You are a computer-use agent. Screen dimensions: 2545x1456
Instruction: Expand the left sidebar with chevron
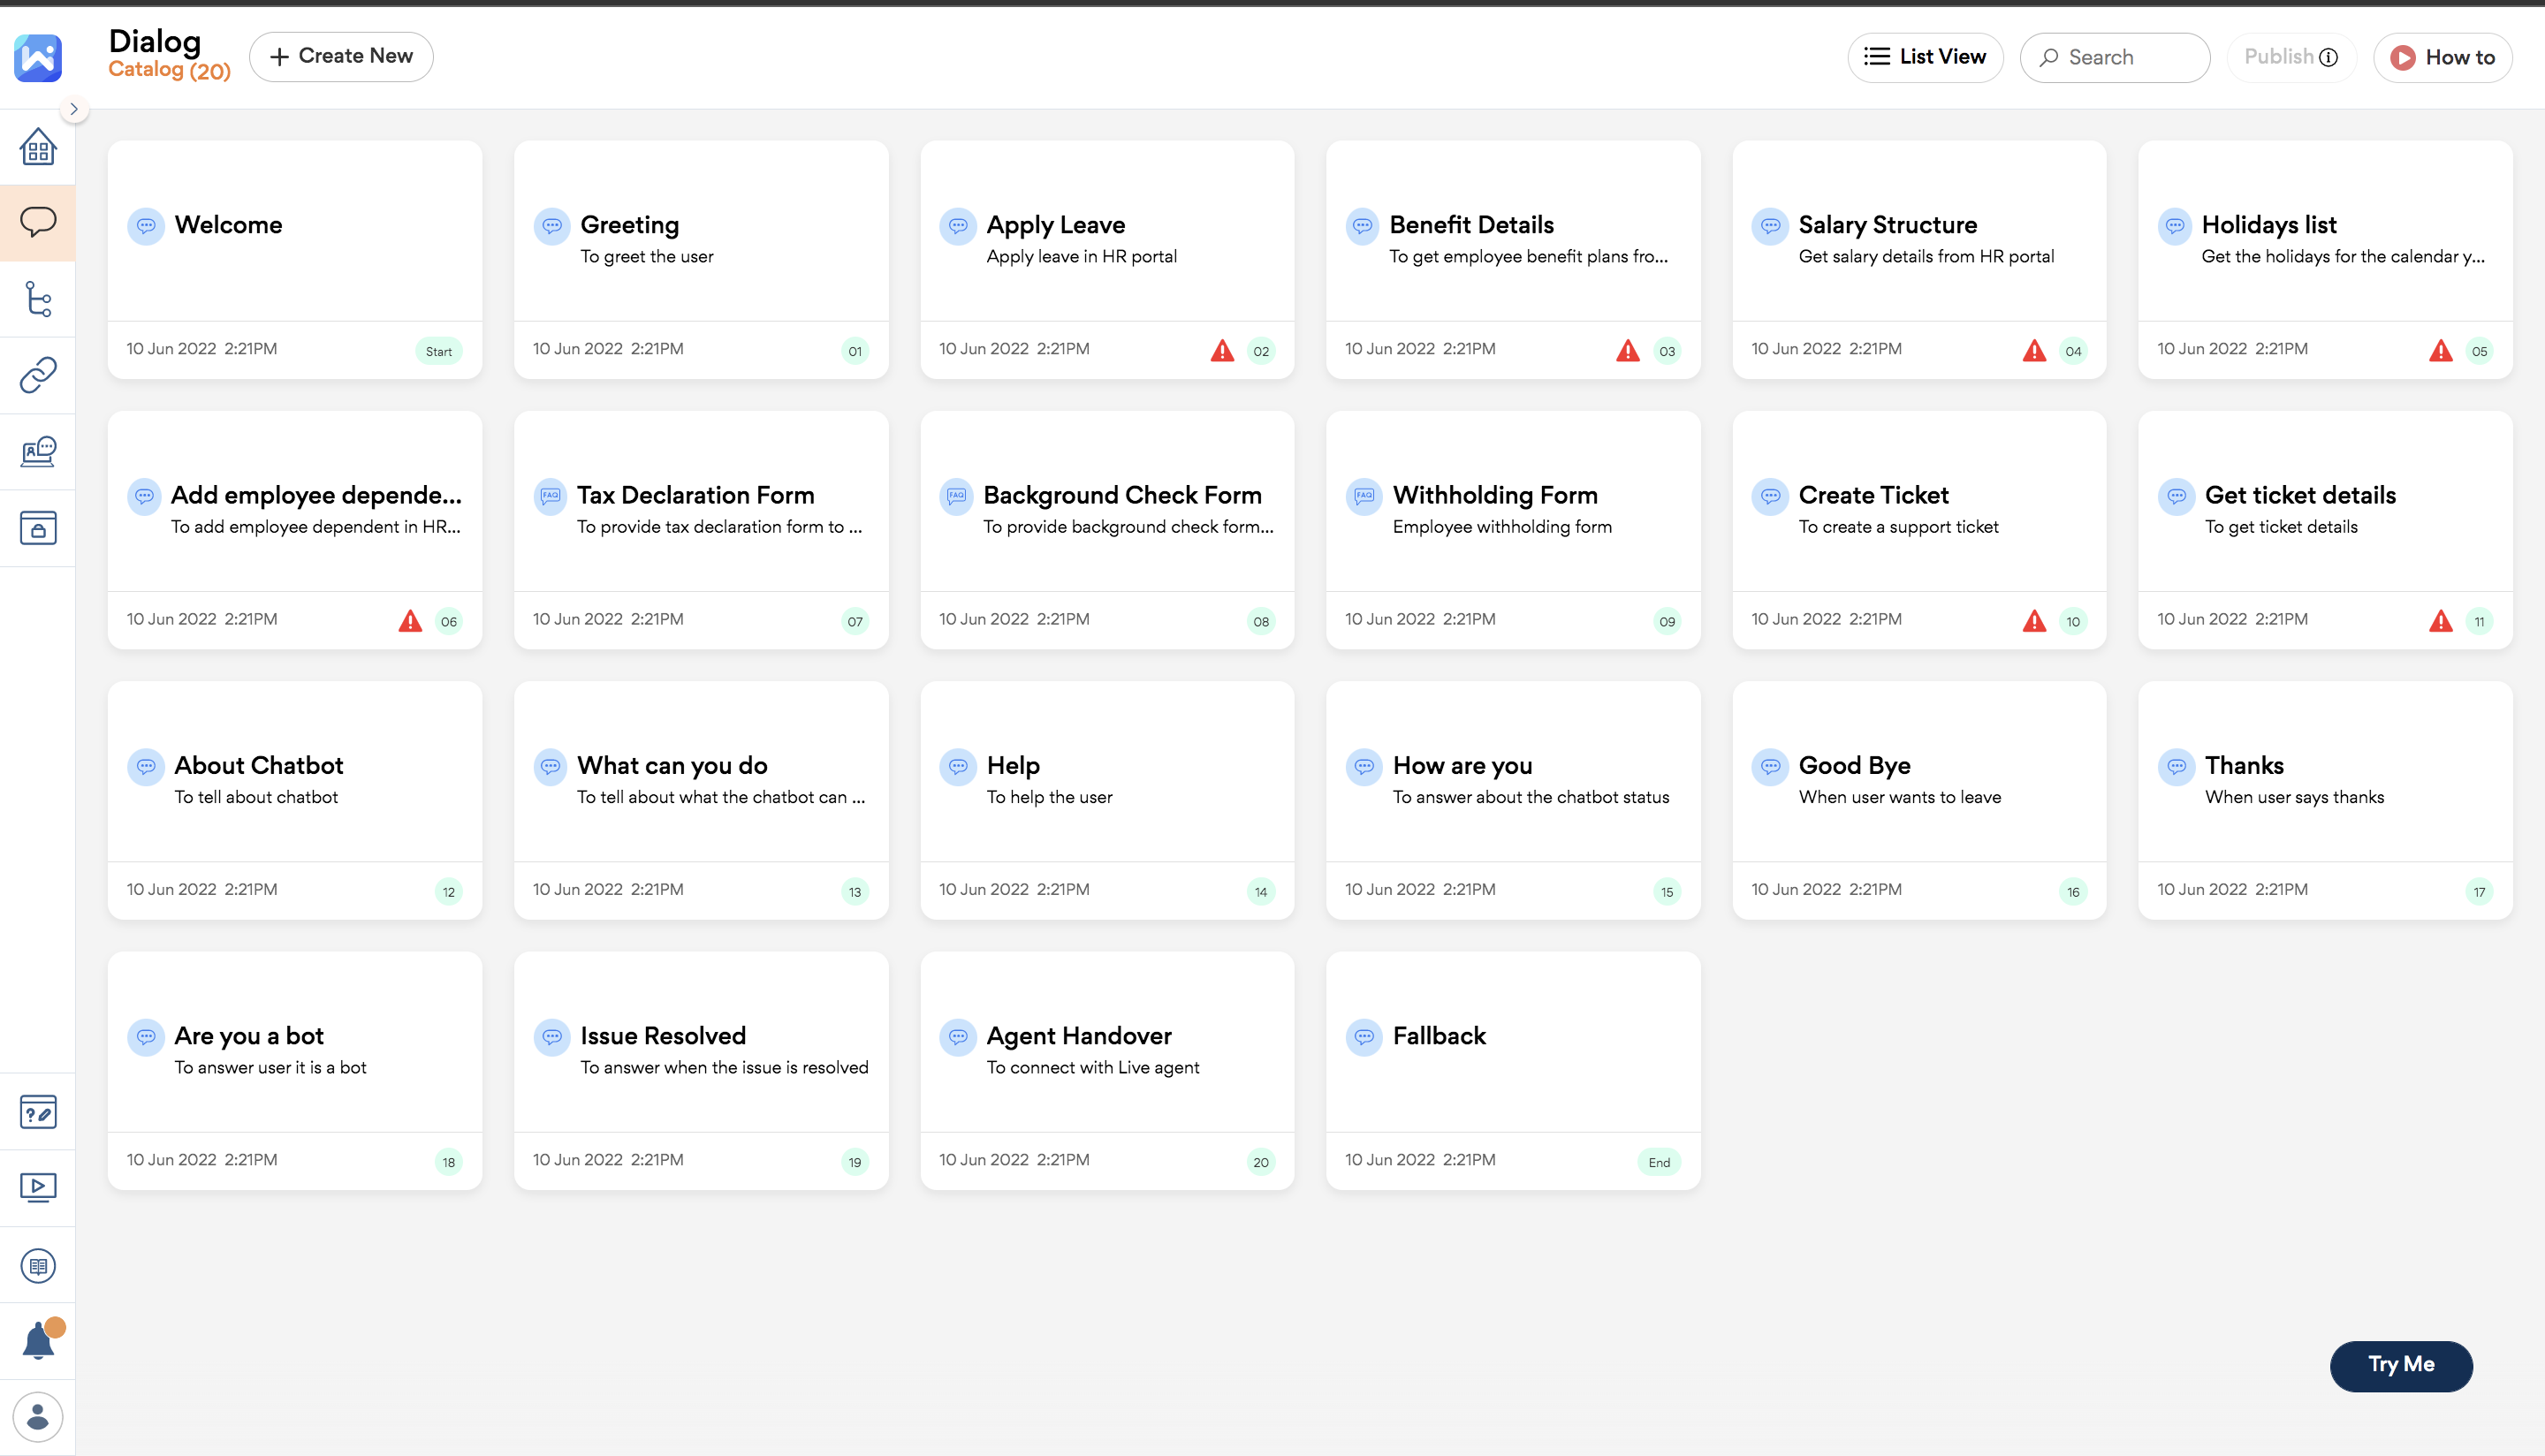tap(74, 109)
